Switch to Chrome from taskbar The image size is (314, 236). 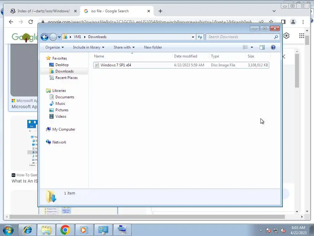click(65, 230)
